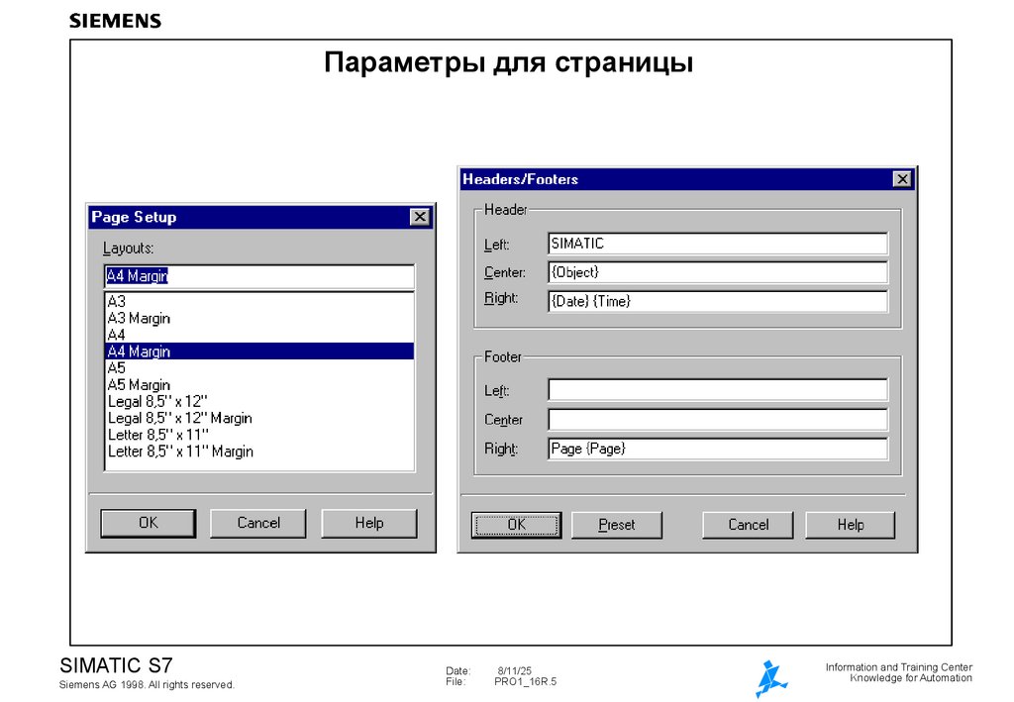Click Header Right field with {Date} {Time}

pyautogui.click(x=718, y=301)
